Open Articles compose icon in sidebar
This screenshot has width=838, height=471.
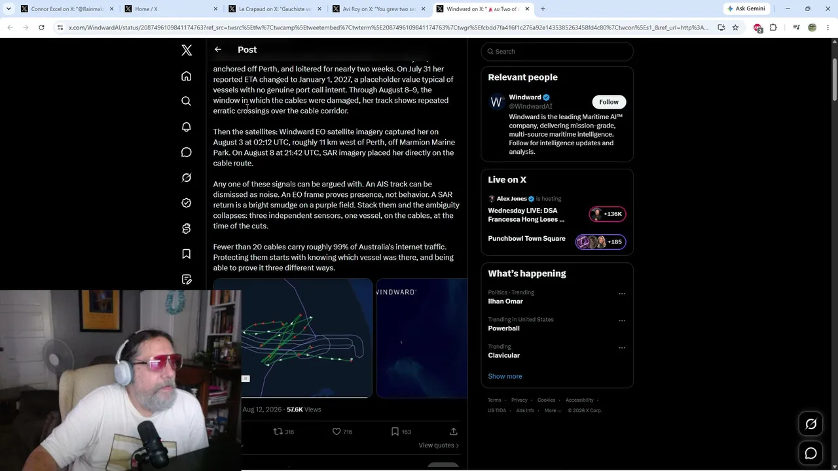(187, 279)
